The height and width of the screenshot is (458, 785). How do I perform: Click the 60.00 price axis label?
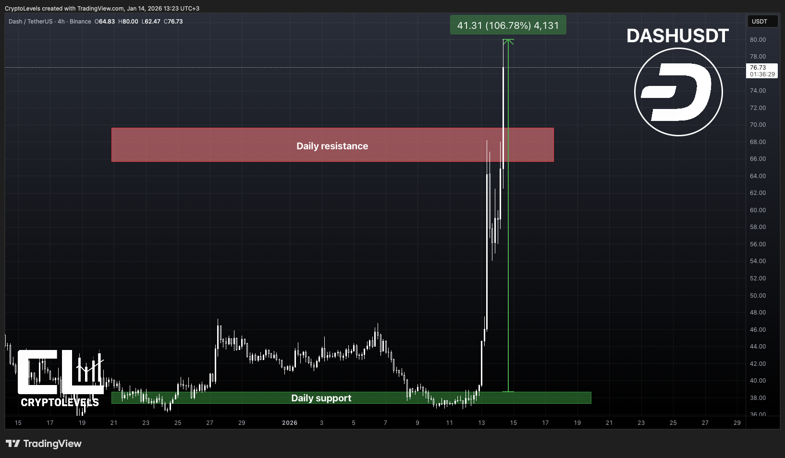click(x=758, y=210)
